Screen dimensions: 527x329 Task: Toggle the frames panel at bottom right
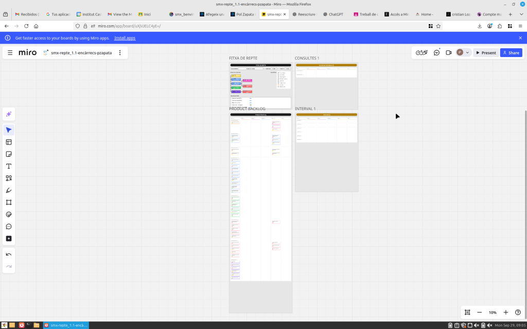[467, 312]
